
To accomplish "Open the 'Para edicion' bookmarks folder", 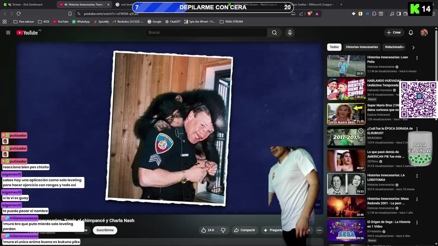I will click(24, 22).
